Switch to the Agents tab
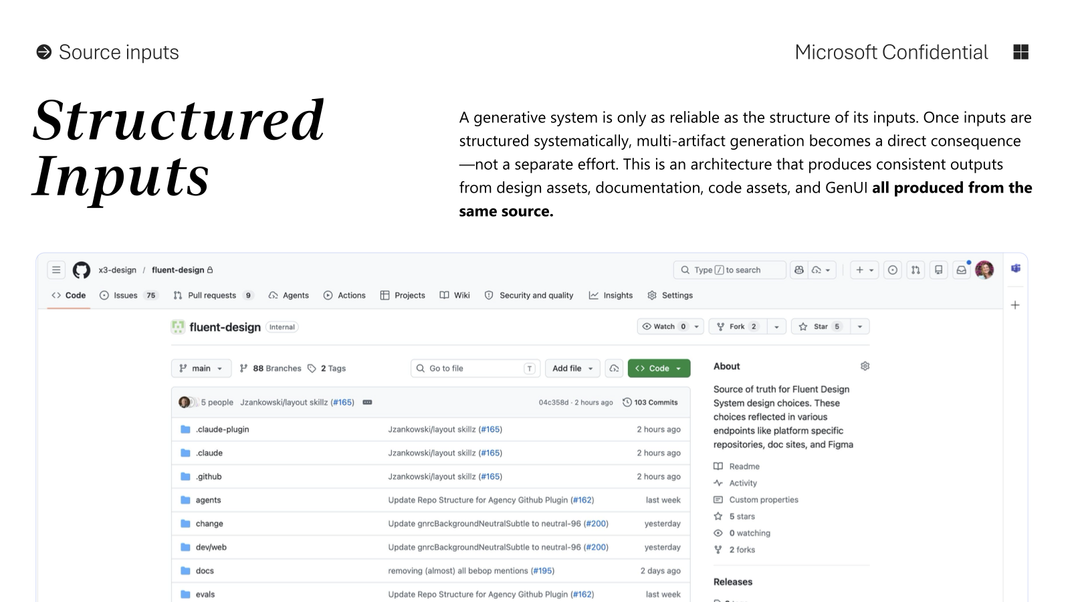 coord(289,295)
